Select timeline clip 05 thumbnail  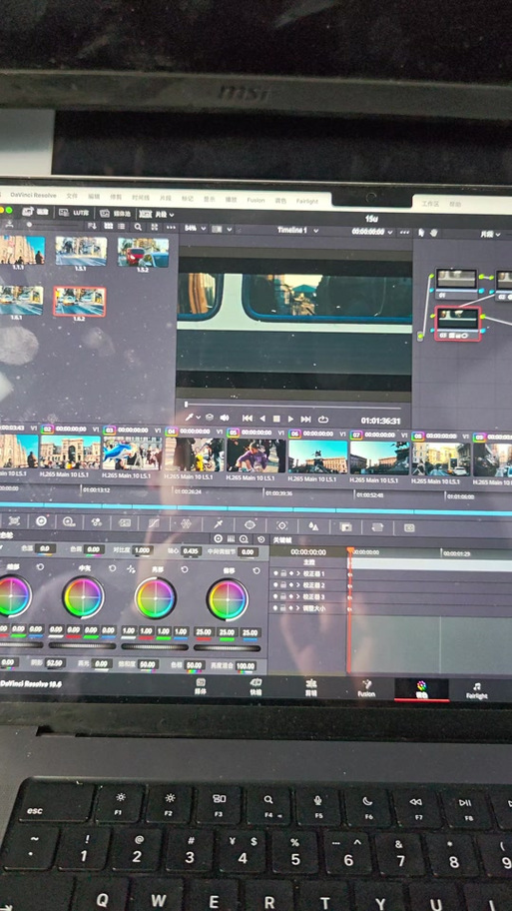coord(256,455)
